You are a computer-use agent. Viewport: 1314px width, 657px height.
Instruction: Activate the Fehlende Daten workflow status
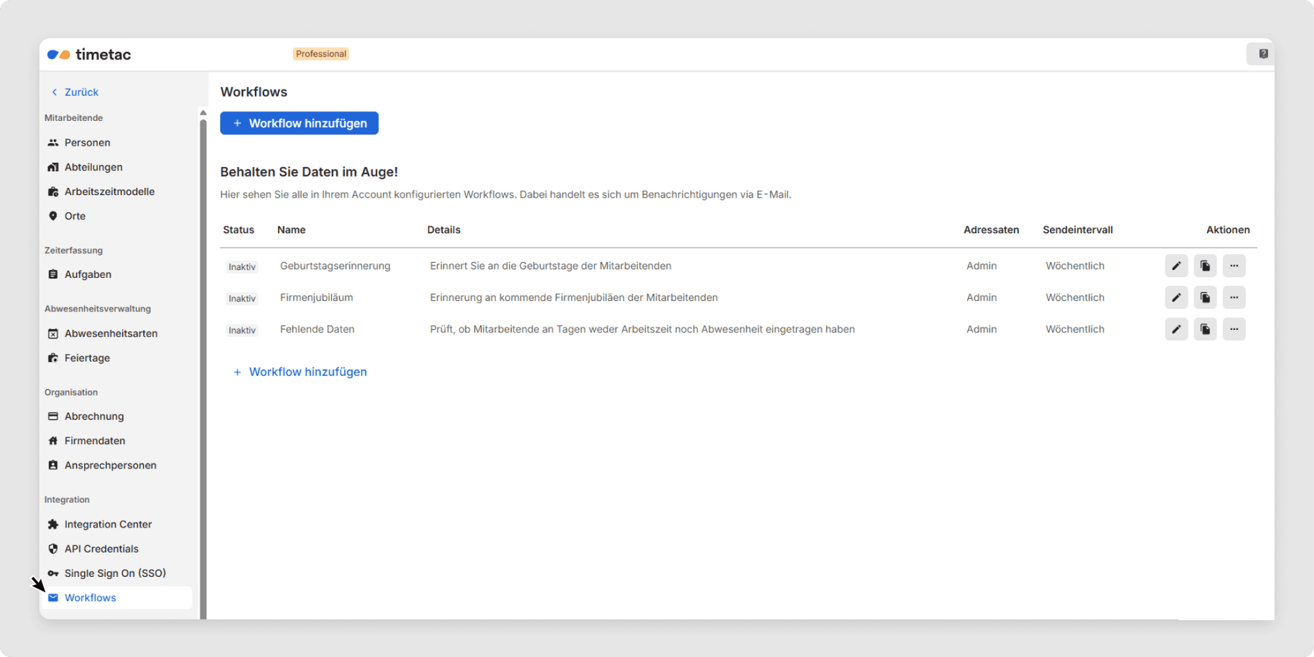[x=242, y=330]
